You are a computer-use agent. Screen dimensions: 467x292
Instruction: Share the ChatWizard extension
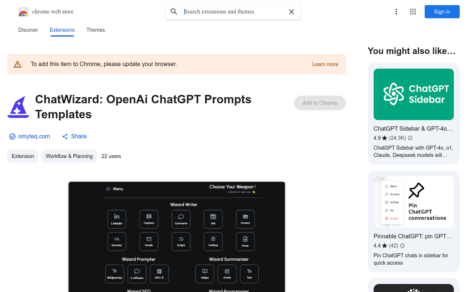click(74, 136)
